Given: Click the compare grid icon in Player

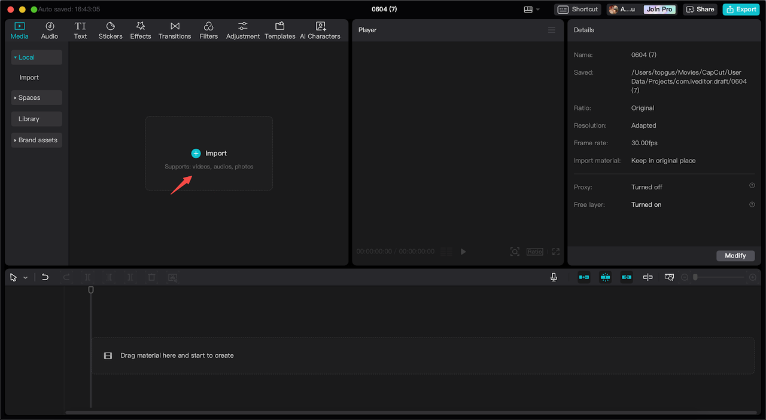Looking at the screenshot, I should click(446, 252).
